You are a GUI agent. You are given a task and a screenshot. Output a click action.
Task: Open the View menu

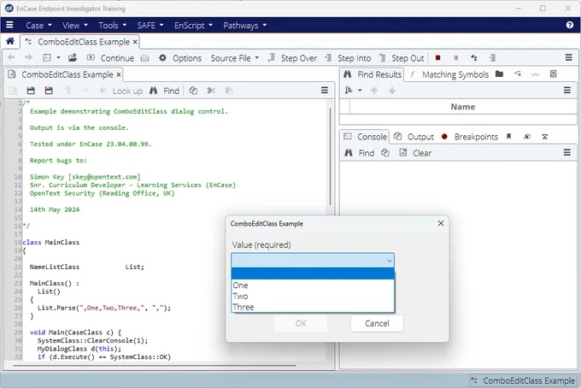pos(75,25)
